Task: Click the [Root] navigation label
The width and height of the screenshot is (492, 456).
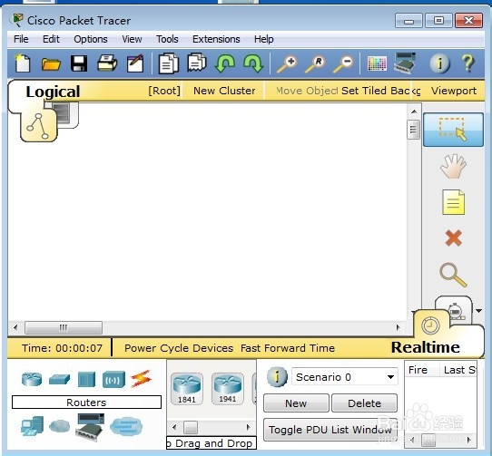Action: click(x=164, y=91)
